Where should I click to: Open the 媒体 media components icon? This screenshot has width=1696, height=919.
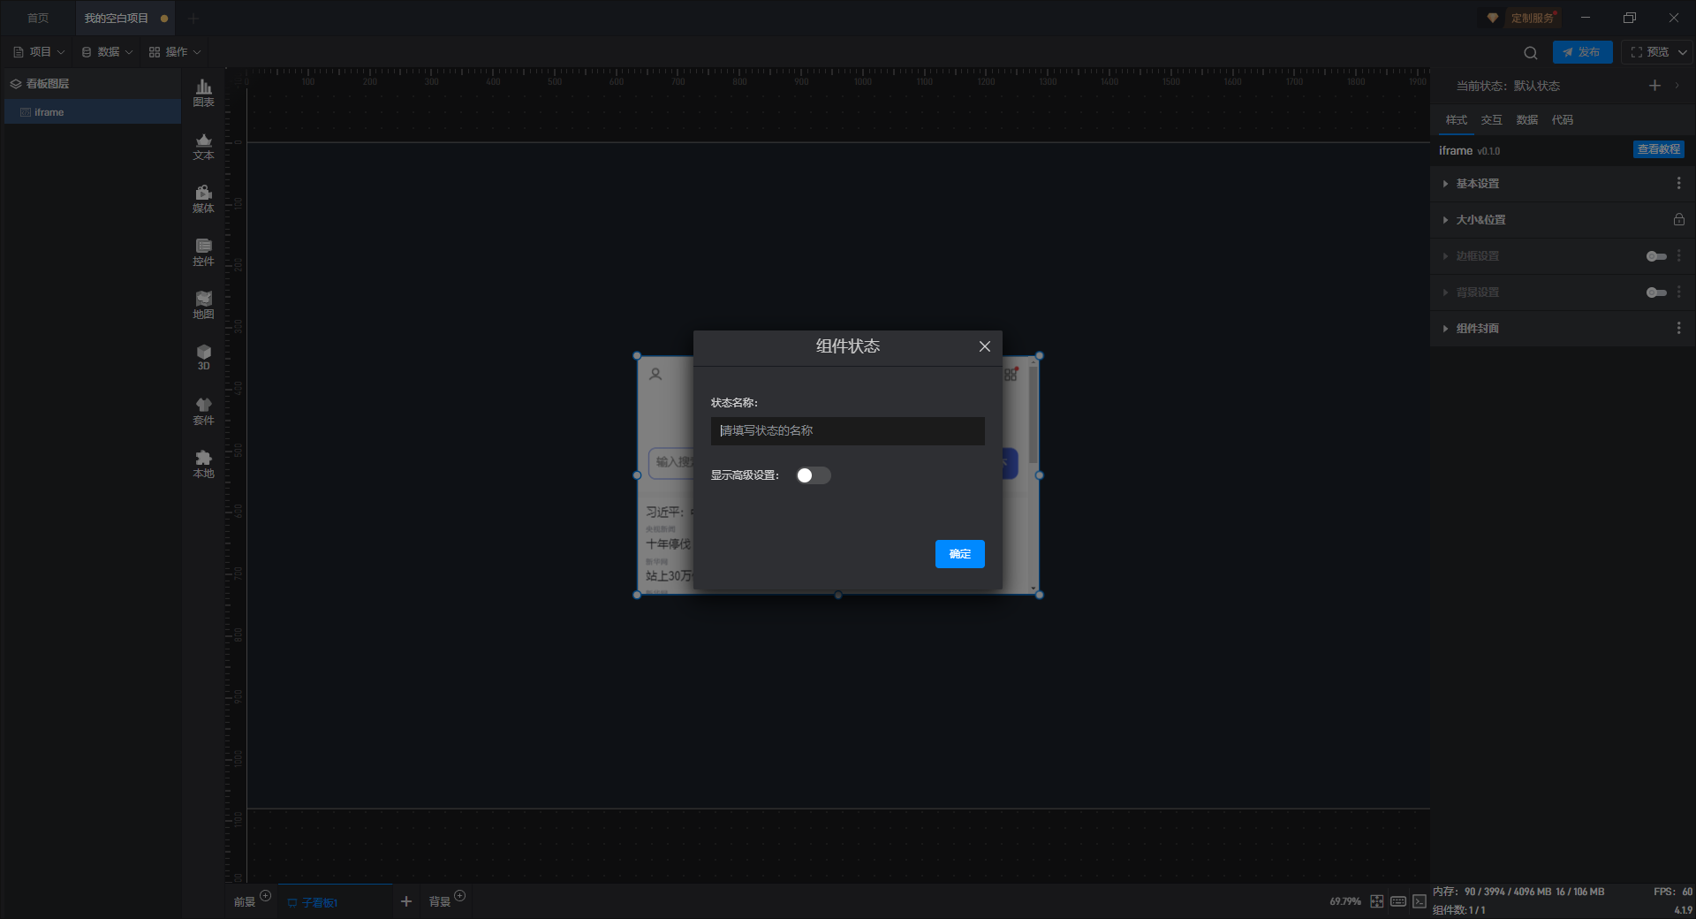click(x=203, y=199)
